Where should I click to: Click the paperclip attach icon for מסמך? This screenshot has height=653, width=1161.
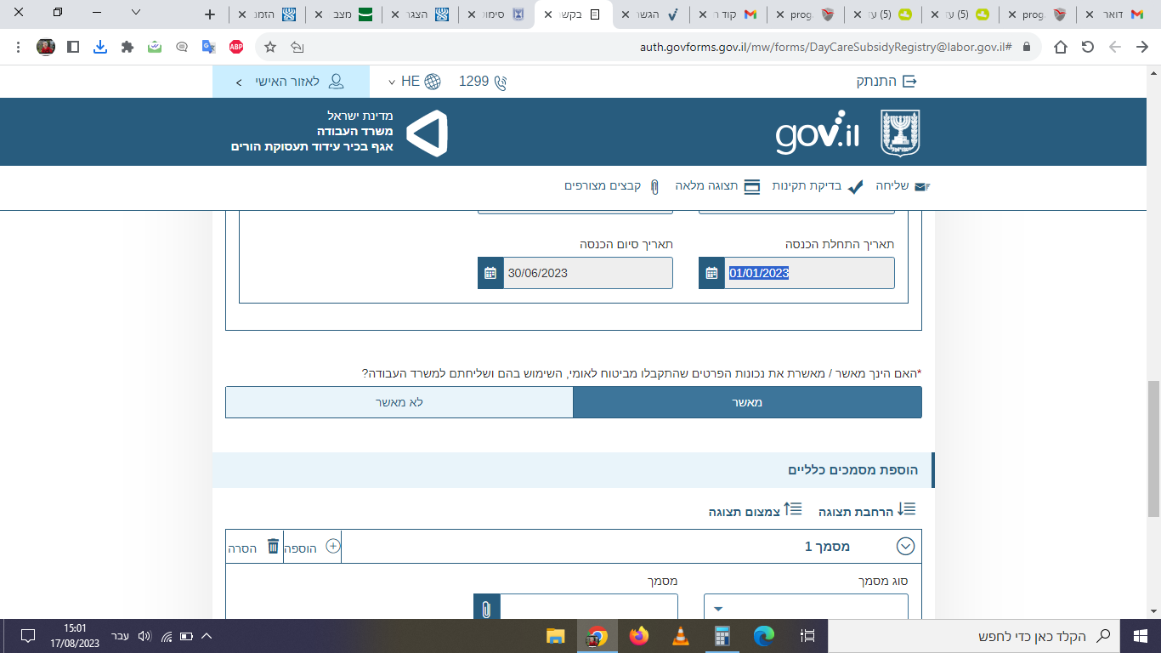[487, 609]
